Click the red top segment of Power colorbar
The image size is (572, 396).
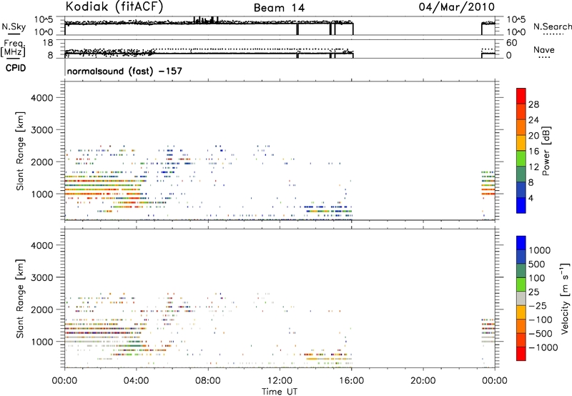click(x=521, y=96)
